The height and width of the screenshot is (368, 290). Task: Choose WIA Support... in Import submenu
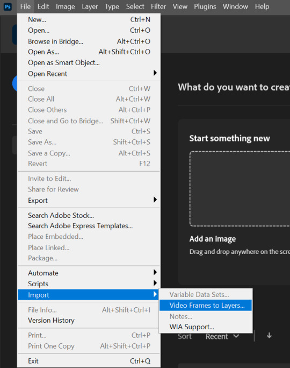click(206, 327)
